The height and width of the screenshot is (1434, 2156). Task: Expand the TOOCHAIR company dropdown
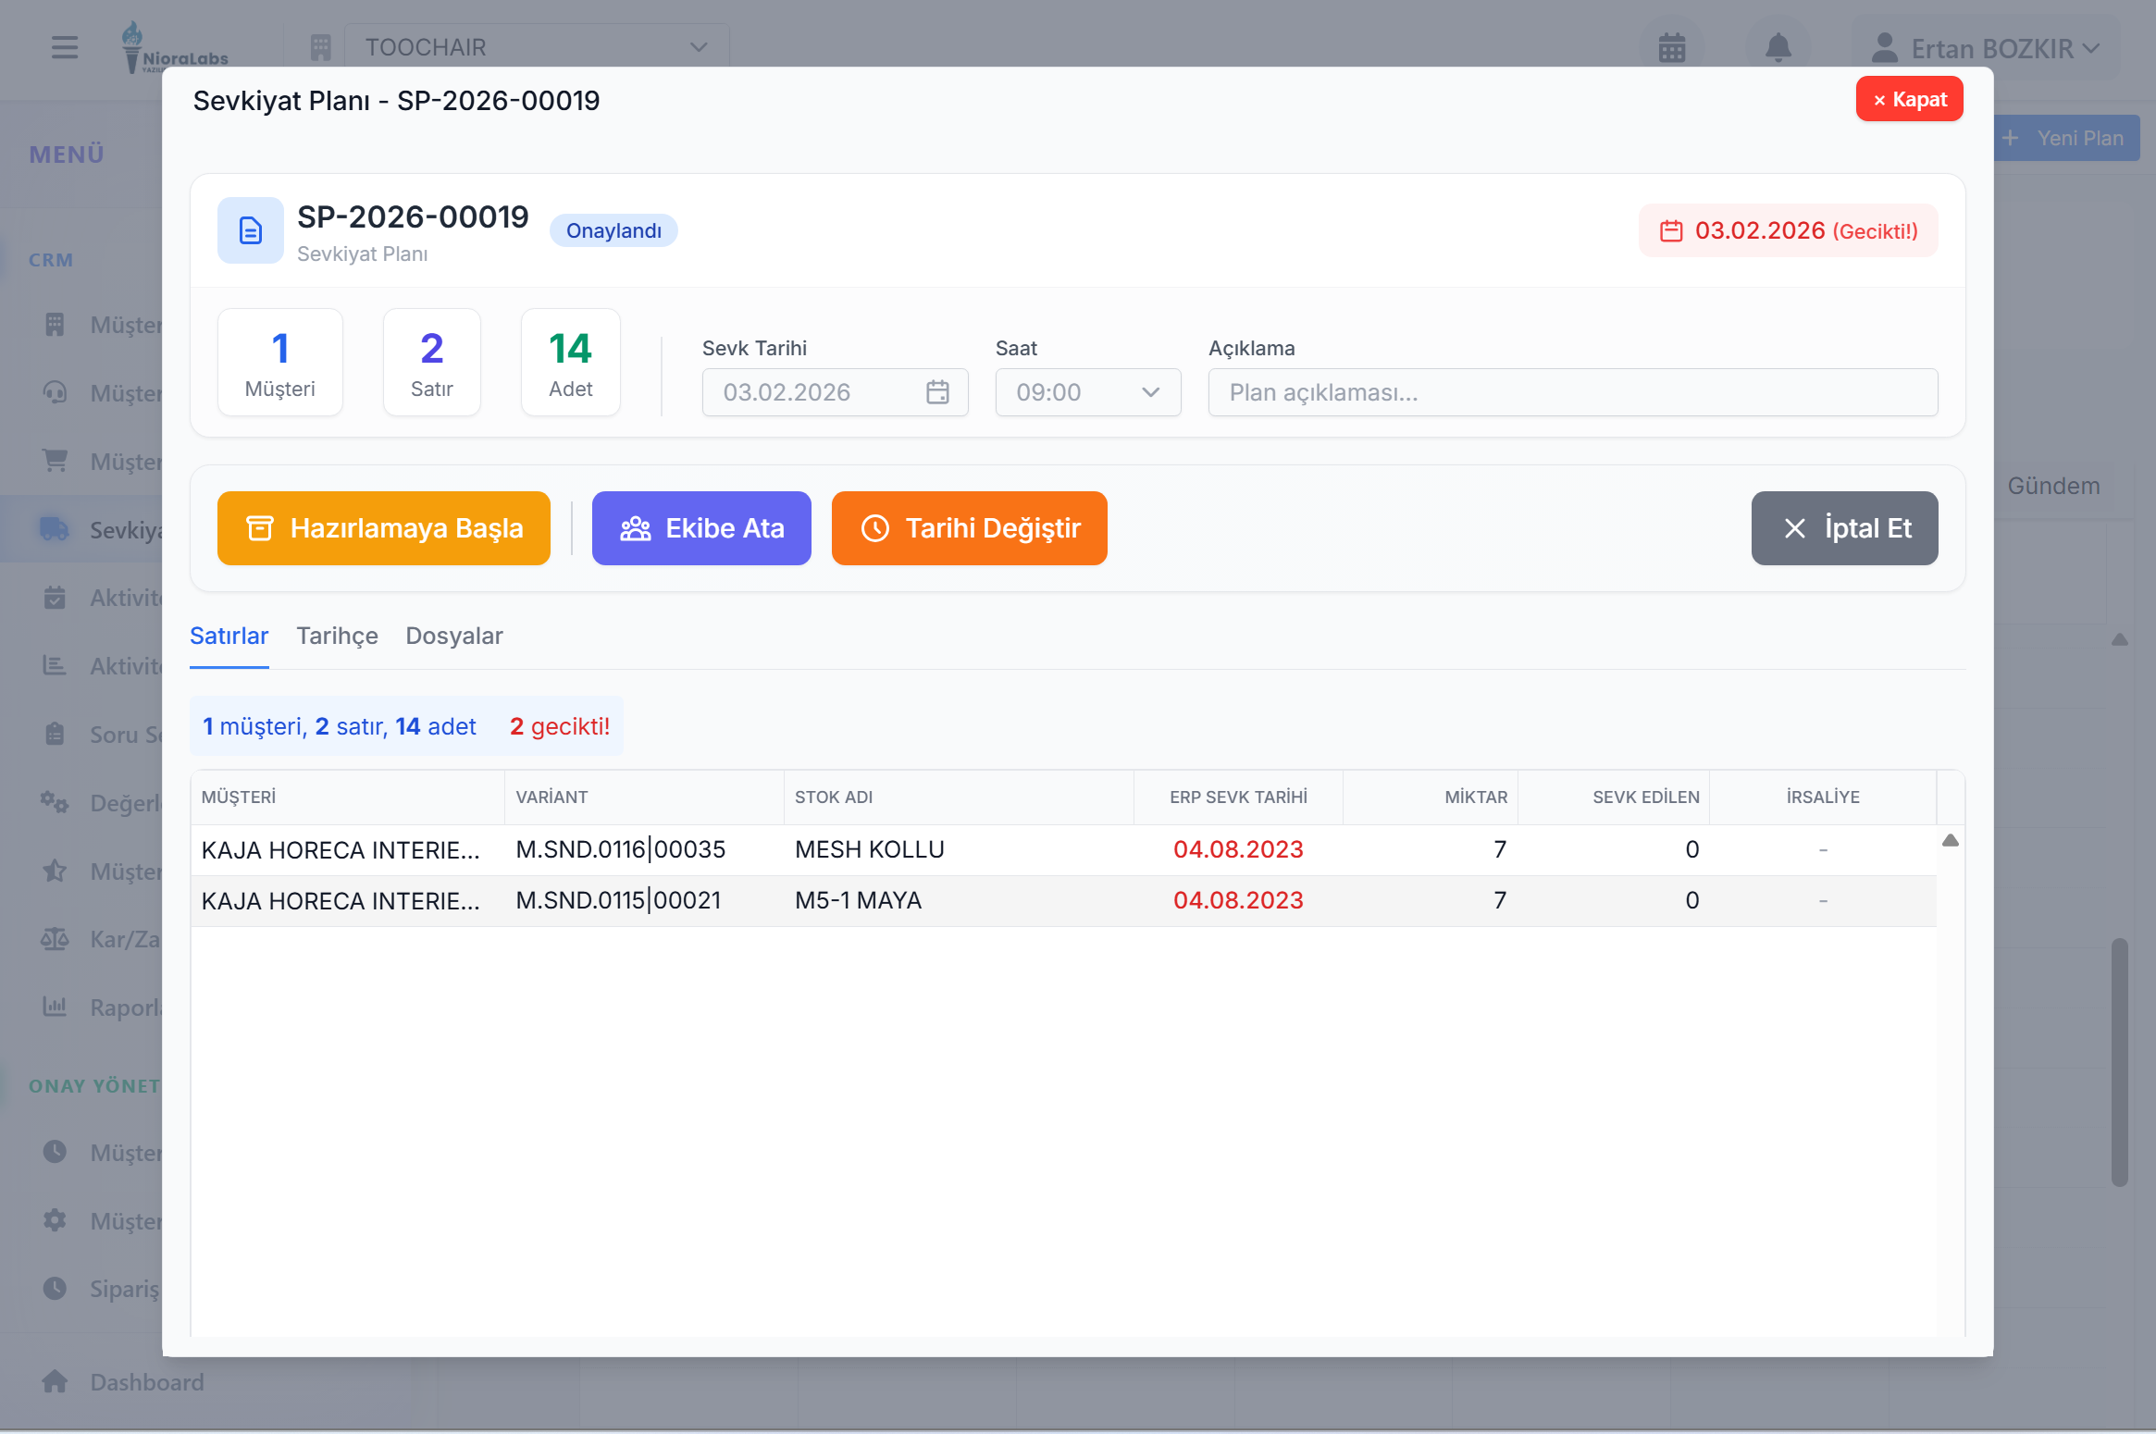point(536,47)
